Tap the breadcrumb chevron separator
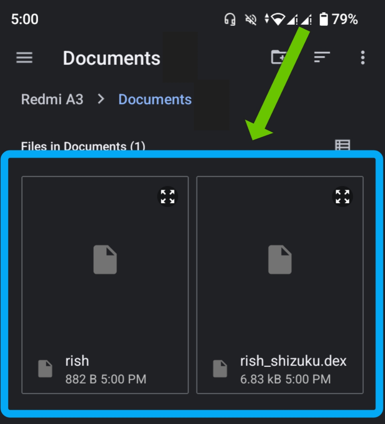The height and width of the screenshot is (424, 385). click(100, 99)
